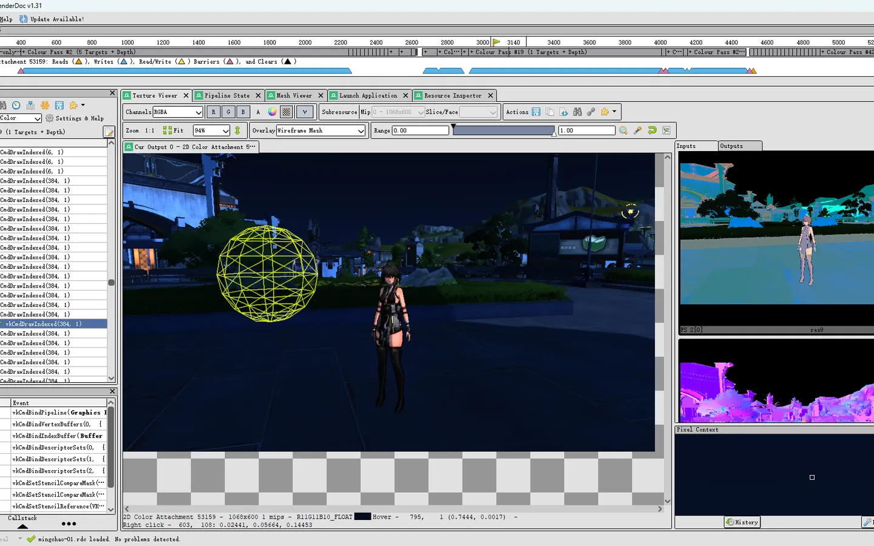Viewport: 874px width, 546px height.
Task: Click the black point marker on range slider
Action: 453,127
